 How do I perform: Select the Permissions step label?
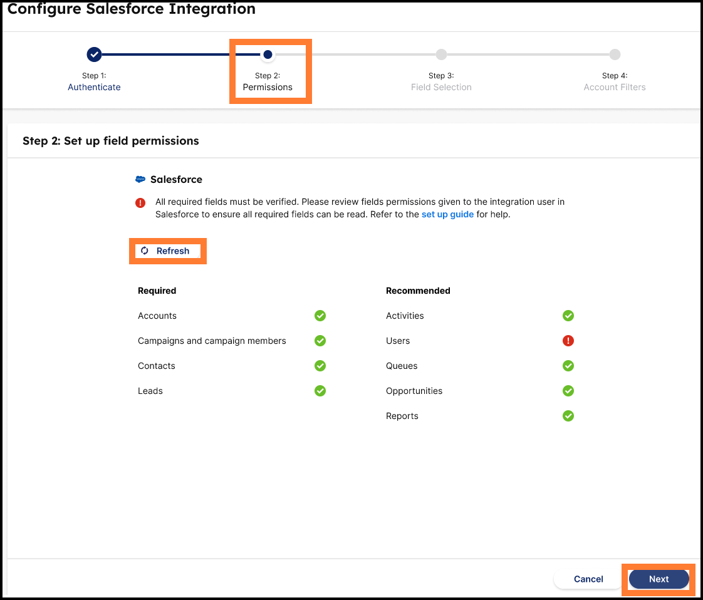click(x=268, y=87)
